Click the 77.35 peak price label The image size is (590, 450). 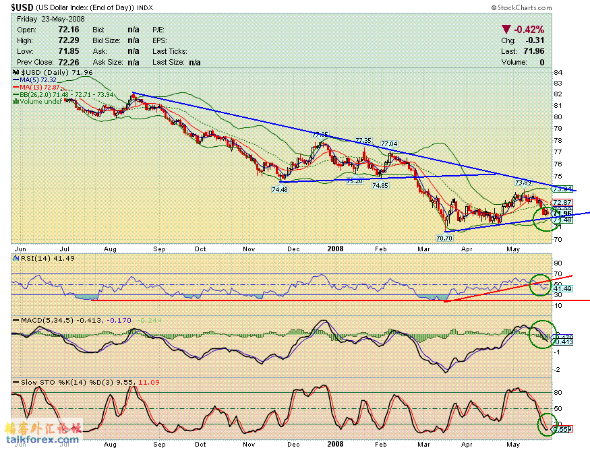[363, 140]
